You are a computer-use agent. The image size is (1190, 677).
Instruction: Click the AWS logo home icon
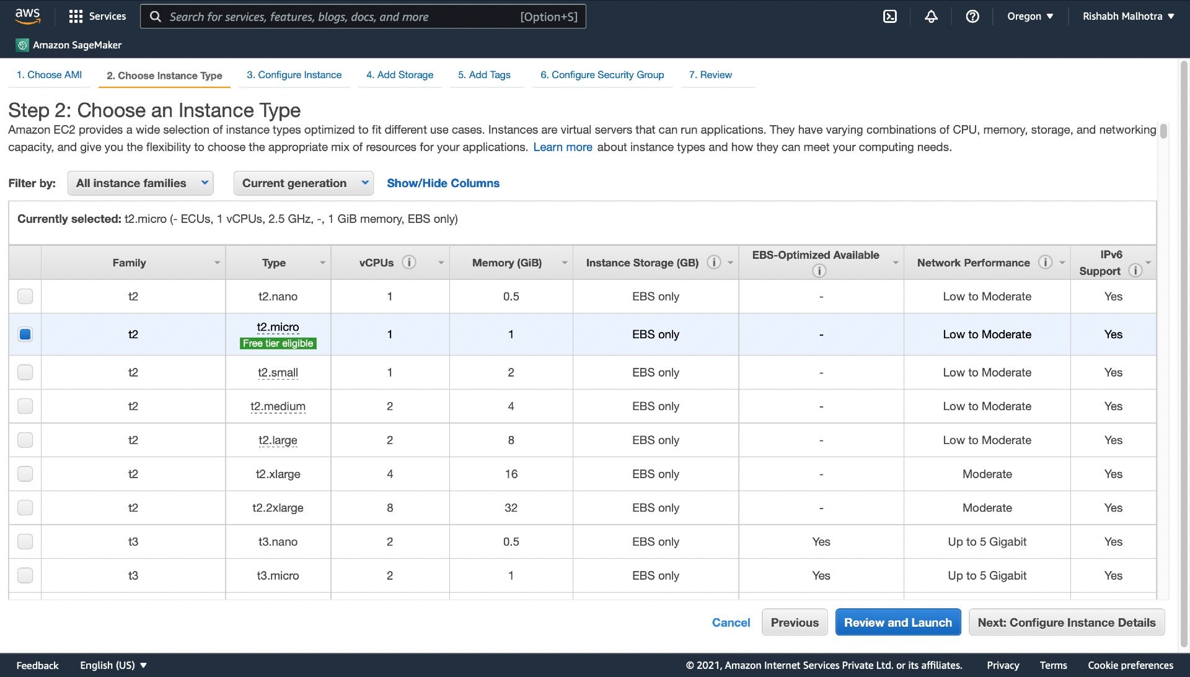click(27, 16)
